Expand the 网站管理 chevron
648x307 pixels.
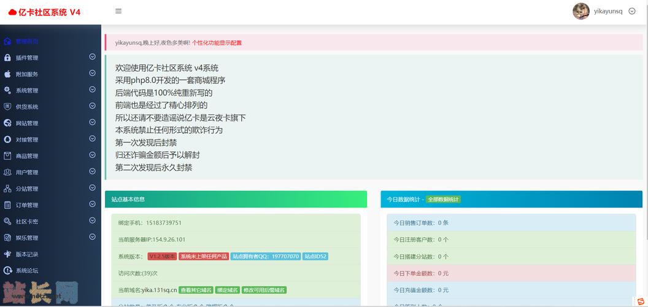pos(92,122)
